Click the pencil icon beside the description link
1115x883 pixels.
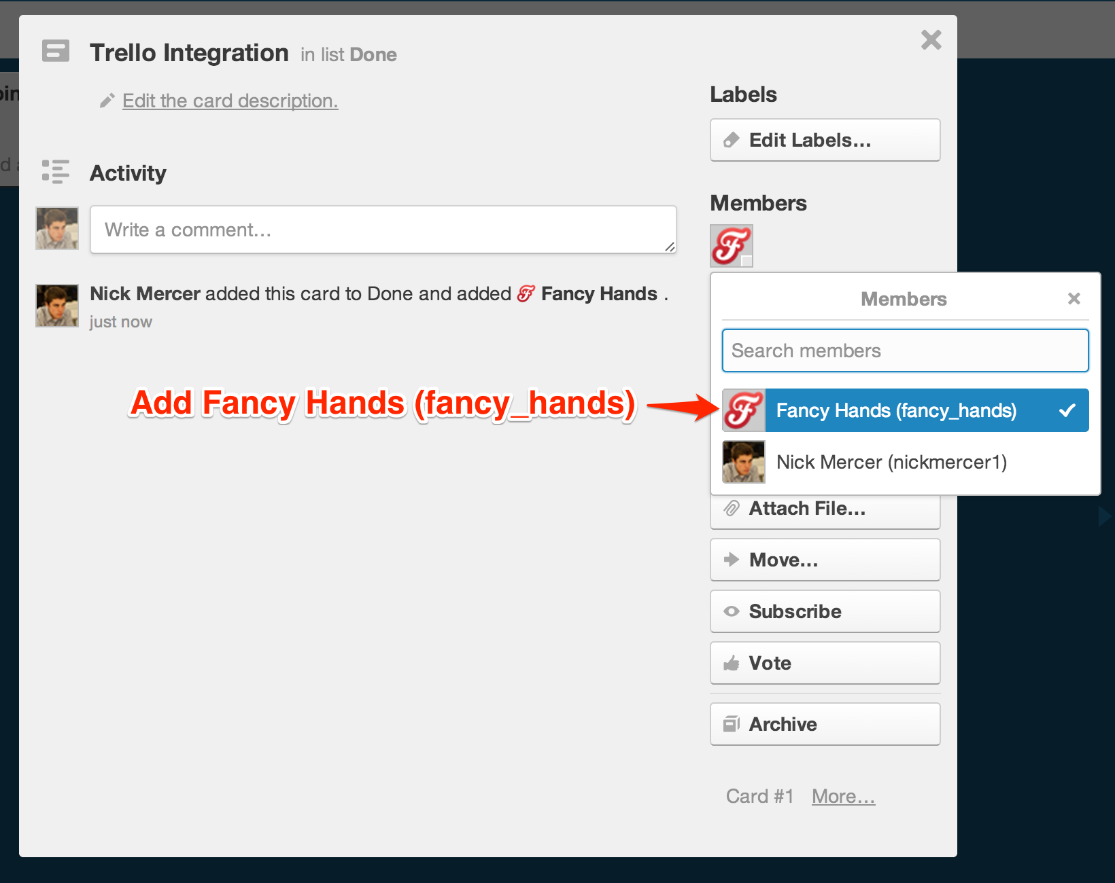pos(107,101)
